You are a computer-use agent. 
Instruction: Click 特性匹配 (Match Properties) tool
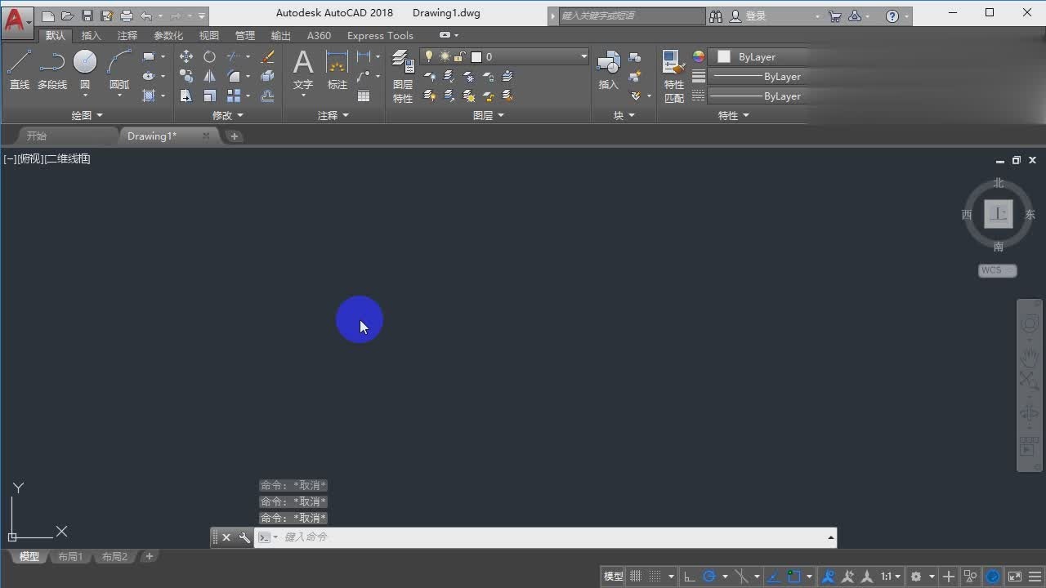(674, 77)
